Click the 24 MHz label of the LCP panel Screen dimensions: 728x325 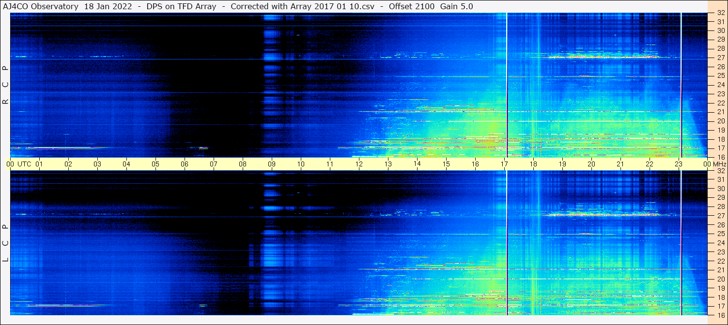tap(720, 243)
